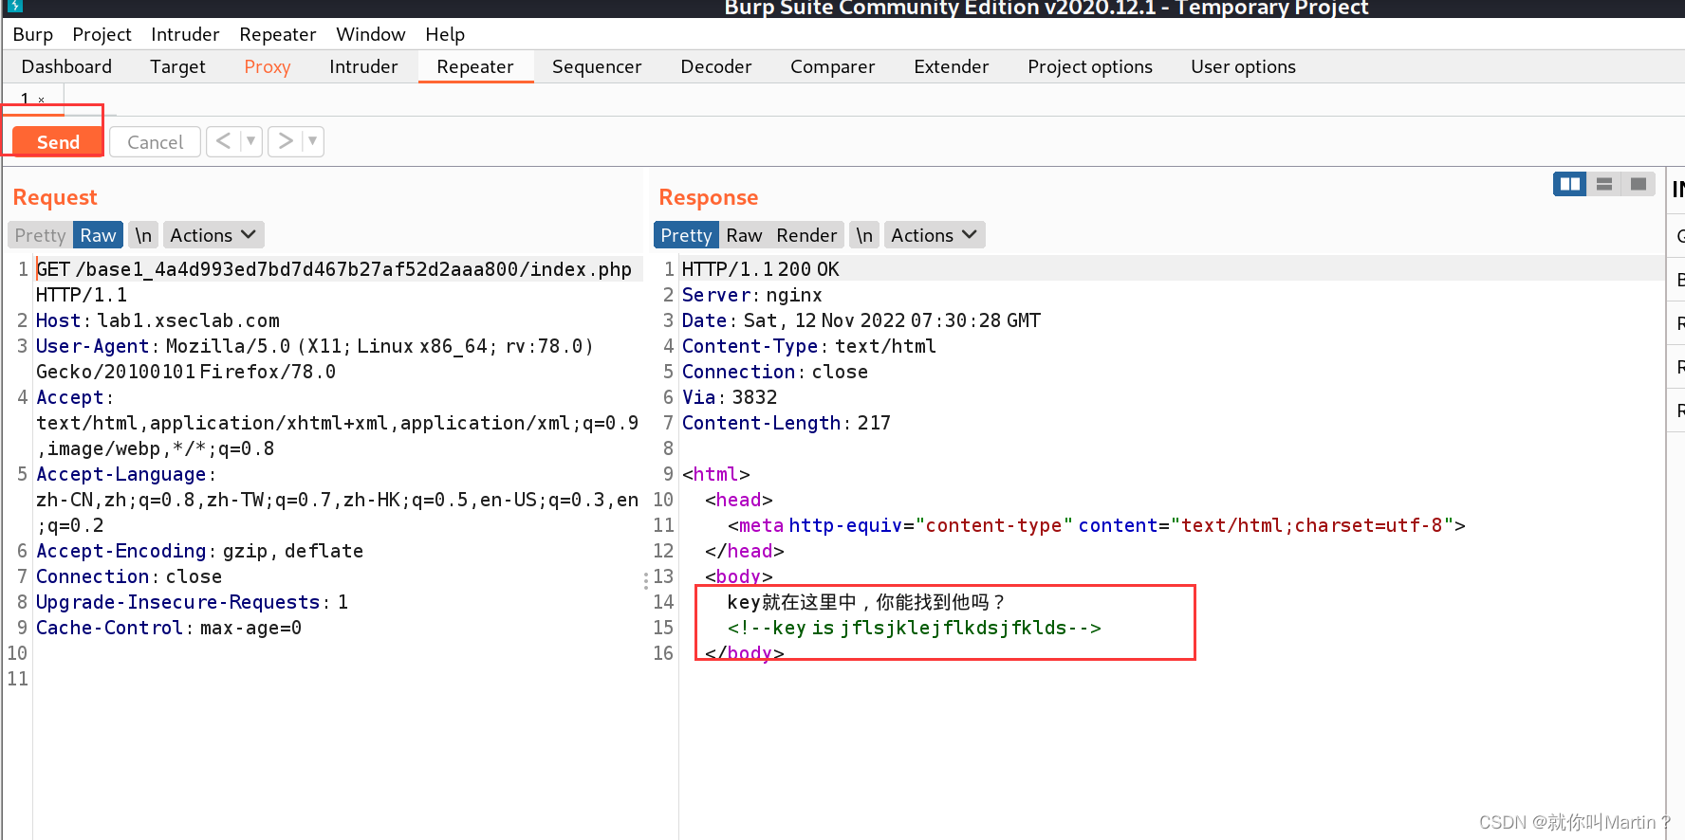Switch to the Sequencer tab
This screenshot has width=1685, height=840.
[597, 66]
